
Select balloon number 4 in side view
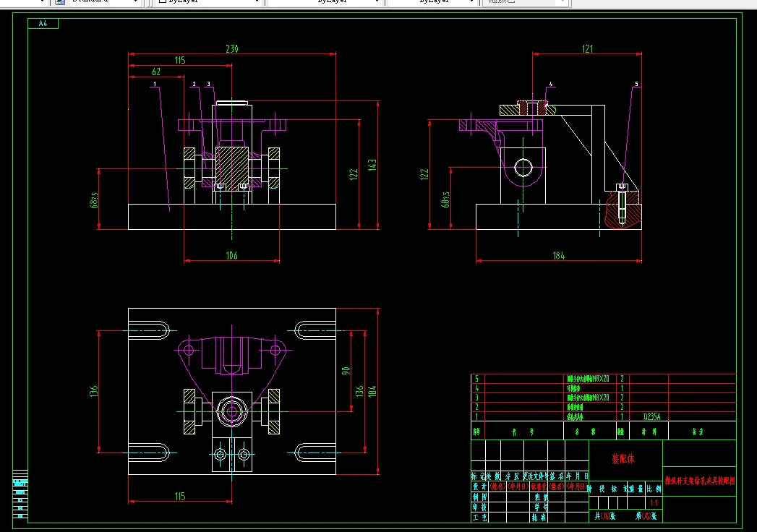[550, 84]
